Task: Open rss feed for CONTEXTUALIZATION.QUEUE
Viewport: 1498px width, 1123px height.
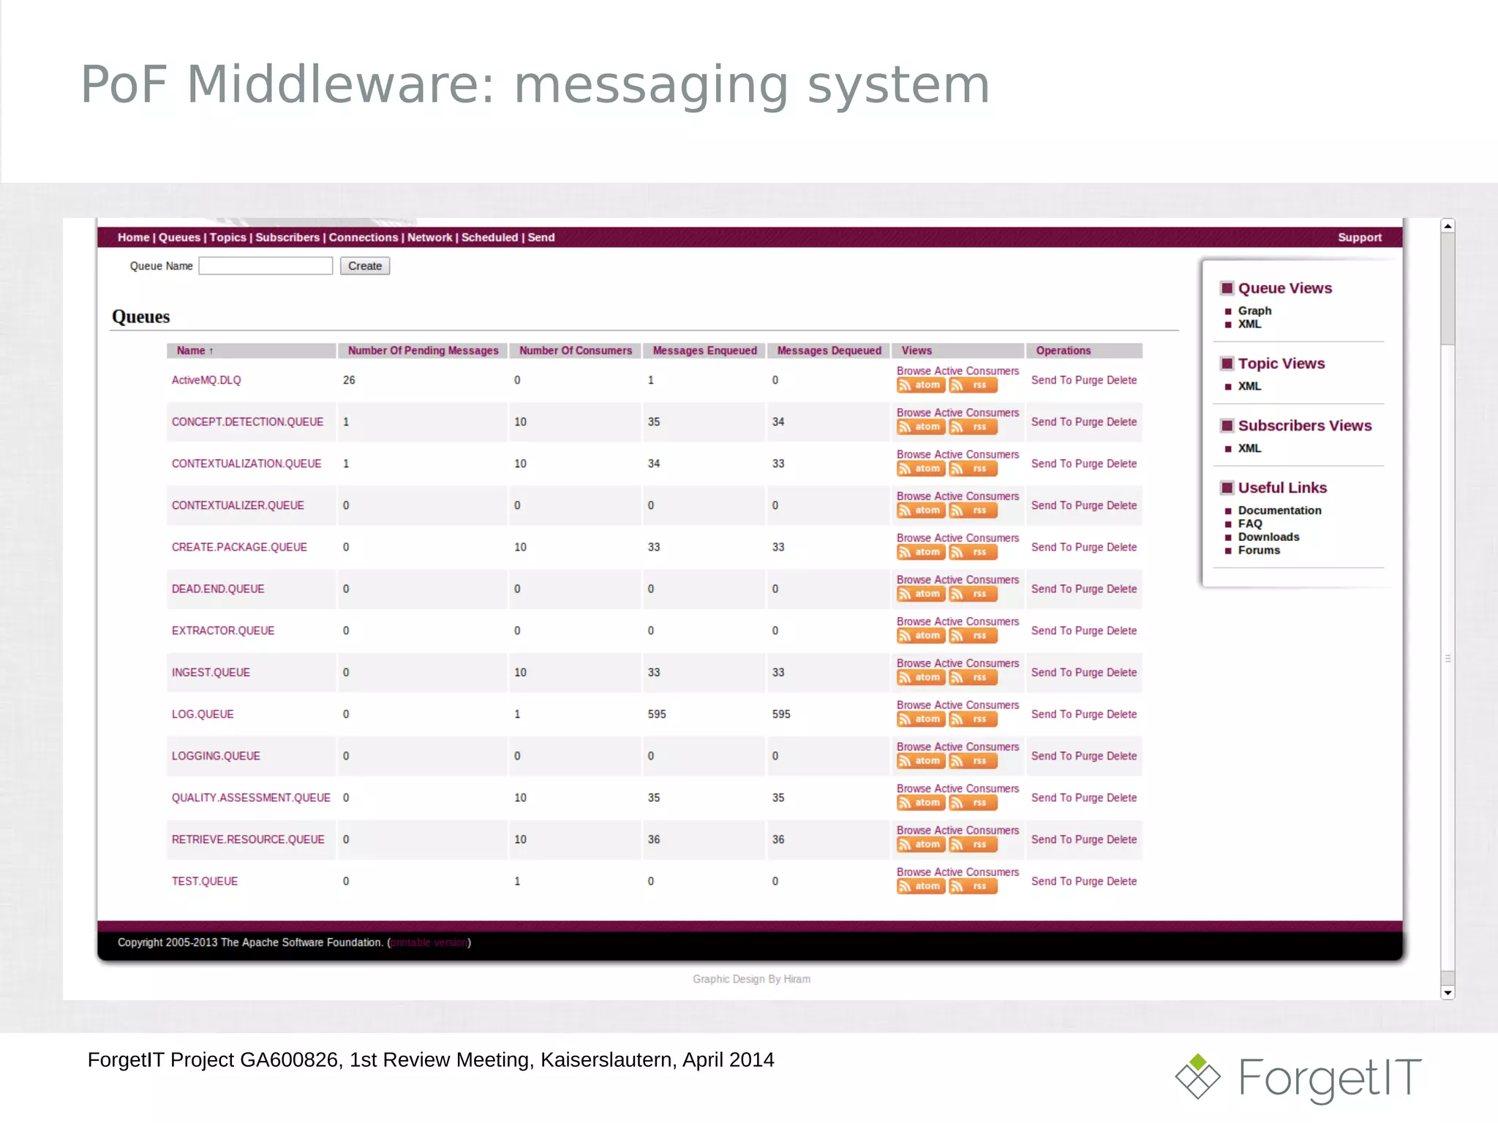Action: 973,469
